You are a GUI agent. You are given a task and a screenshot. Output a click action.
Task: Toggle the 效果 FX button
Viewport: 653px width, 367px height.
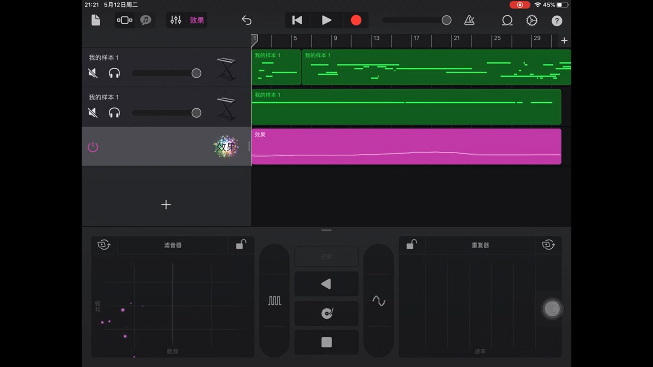coord(197,20)
